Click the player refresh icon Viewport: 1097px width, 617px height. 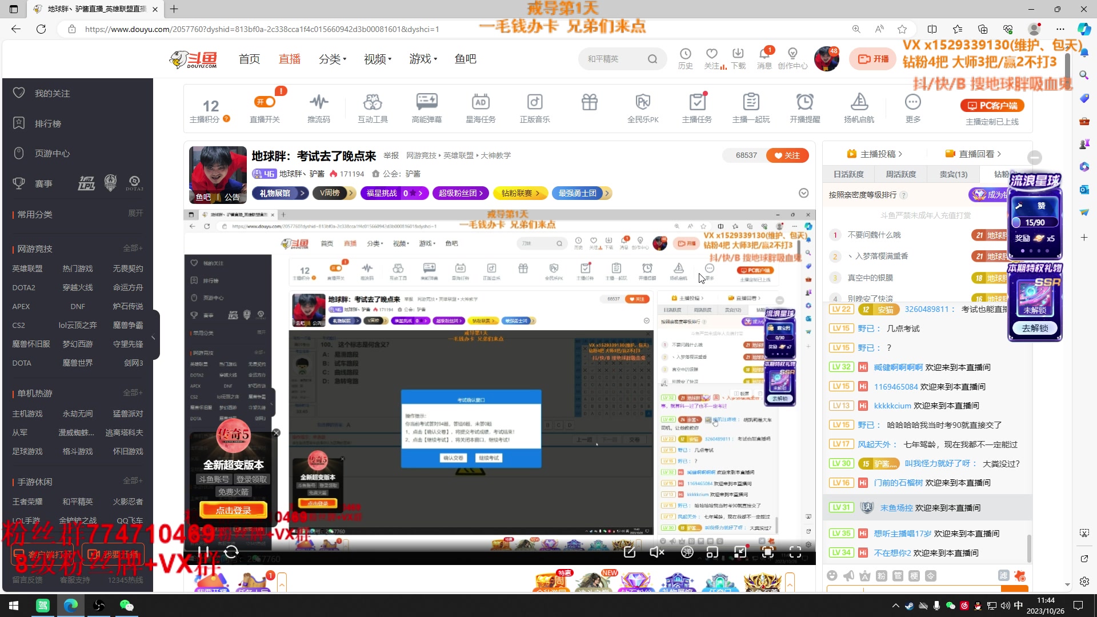click(x=231, y=552)
